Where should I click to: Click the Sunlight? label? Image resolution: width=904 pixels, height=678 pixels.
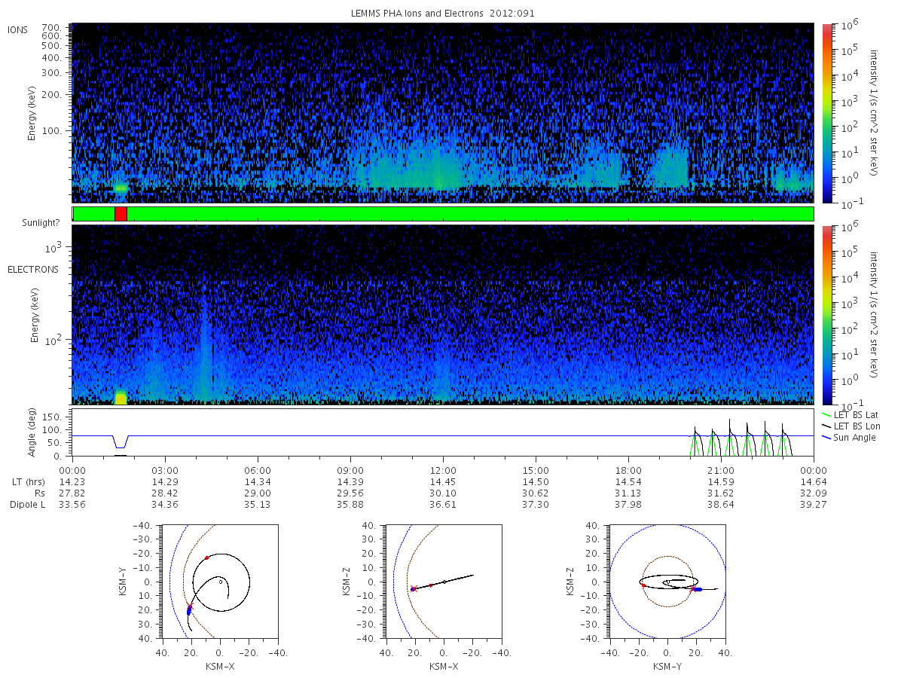point(39,223)
